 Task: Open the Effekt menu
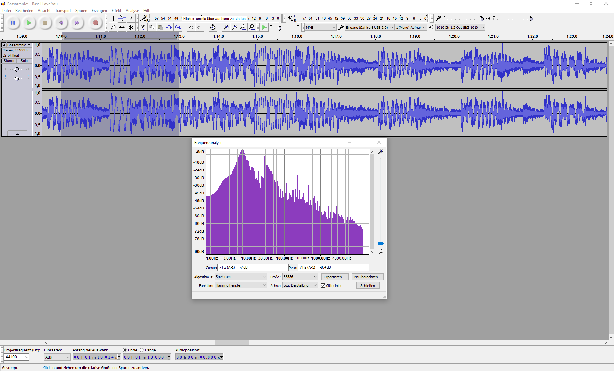point(116,11)
